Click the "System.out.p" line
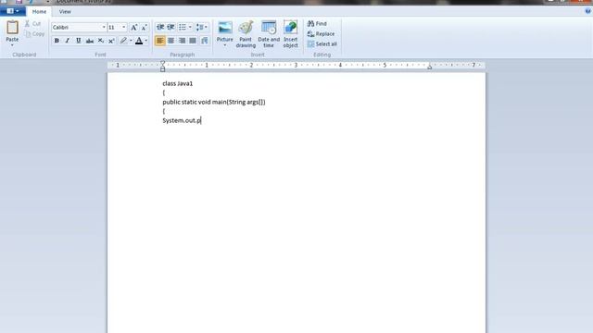The width and height of the screenshot is (593, 333). (x=182, y=120)
